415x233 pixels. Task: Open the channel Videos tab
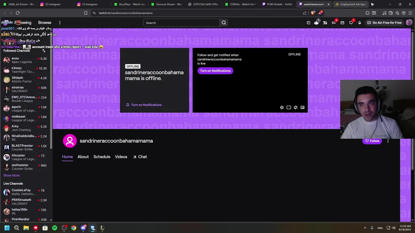121,157
